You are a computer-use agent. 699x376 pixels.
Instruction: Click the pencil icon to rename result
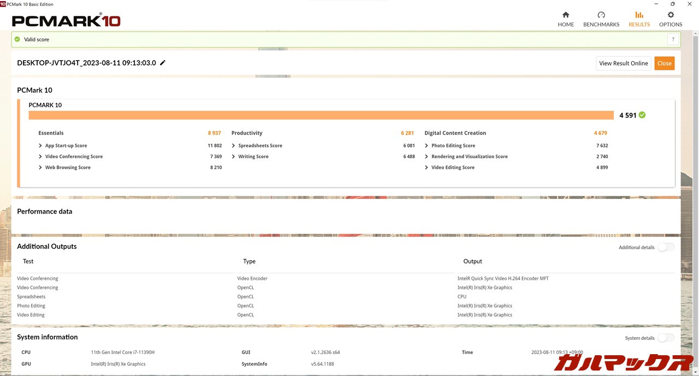(163, 63)
